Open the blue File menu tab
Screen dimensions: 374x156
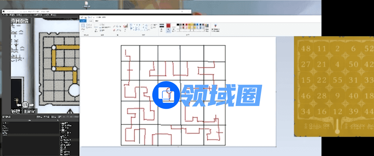coord(83,21)
